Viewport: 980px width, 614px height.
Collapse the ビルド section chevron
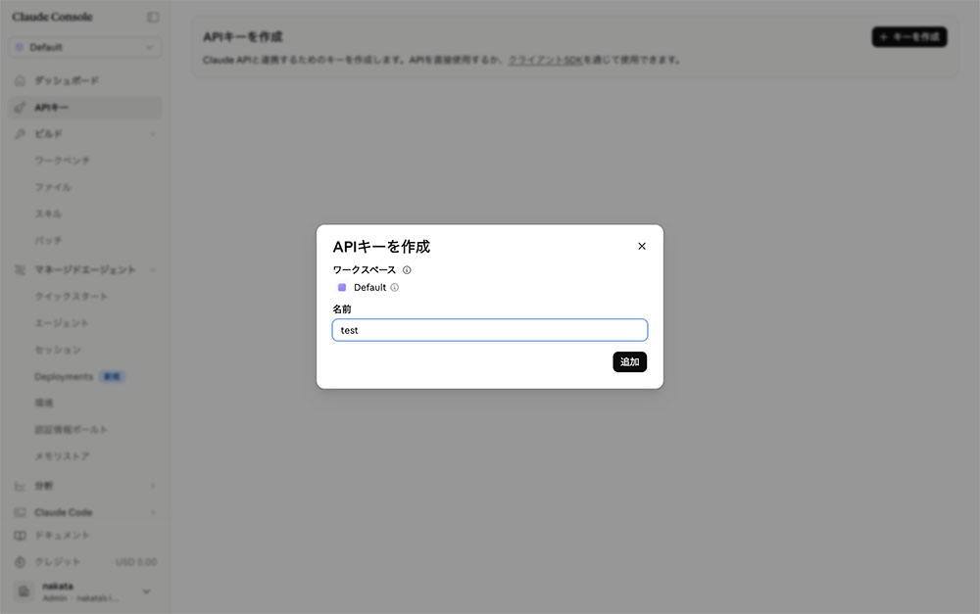153,133
